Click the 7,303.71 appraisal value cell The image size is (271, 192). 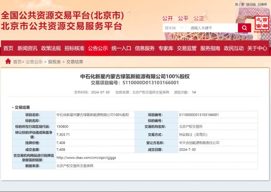click(95, 135)
